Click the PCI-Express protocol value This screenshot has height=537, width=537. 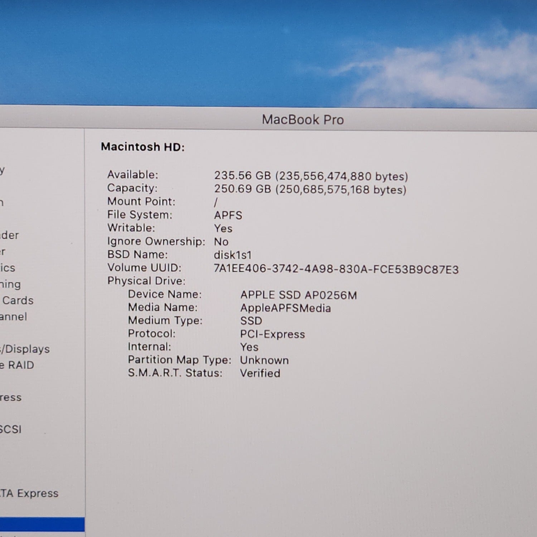272,334
